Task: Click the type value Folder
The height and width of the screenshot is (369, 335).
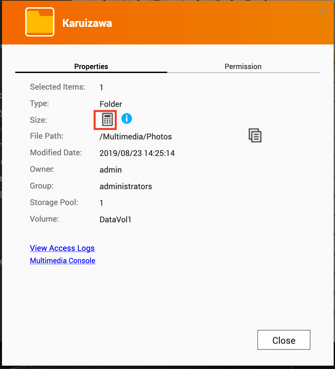Action: point(111,104)
